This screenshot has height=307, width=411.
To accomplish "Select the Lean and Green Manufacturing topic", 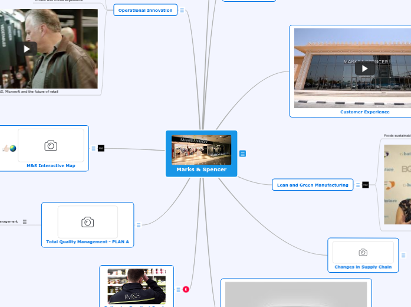I will 313,185.
